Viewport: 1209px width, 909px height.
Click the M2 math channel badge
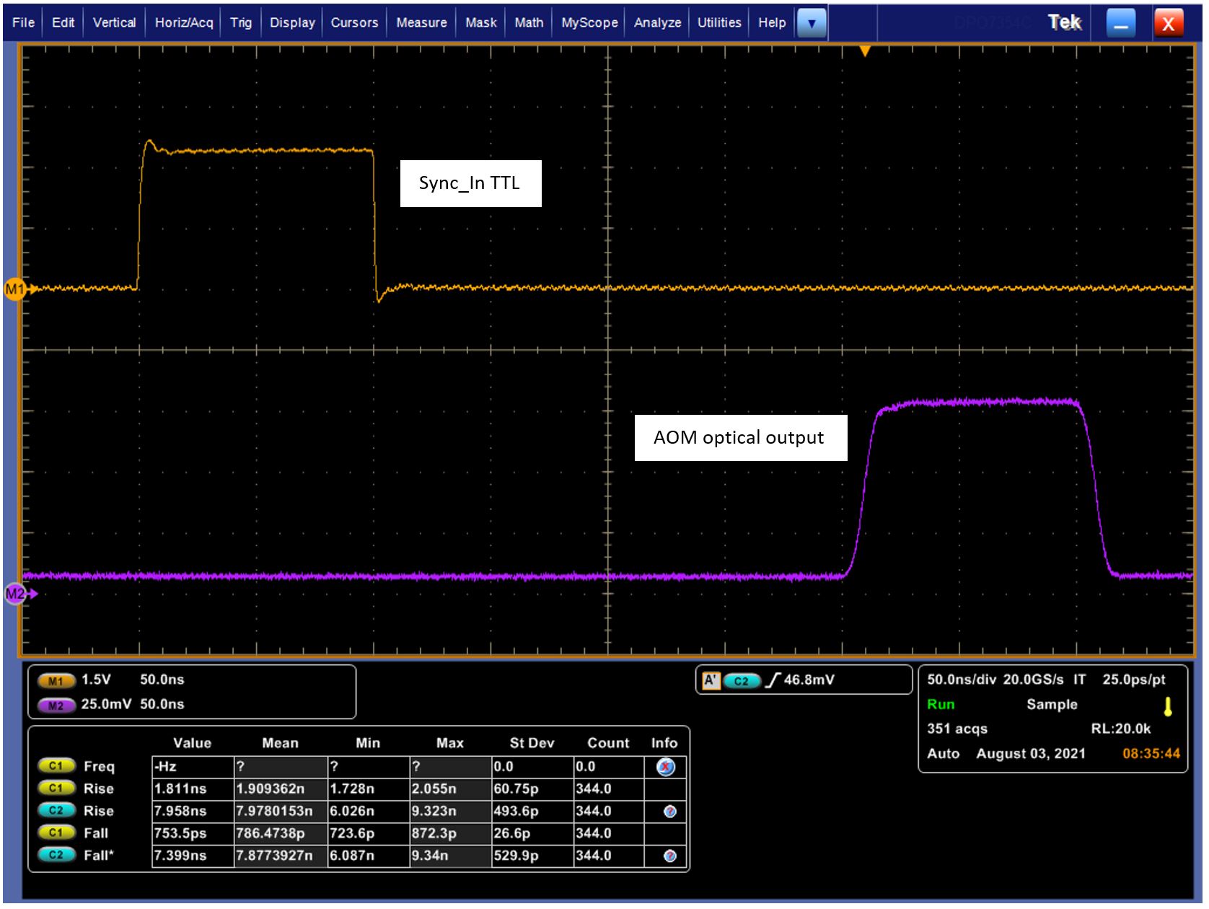click(56, 705)
